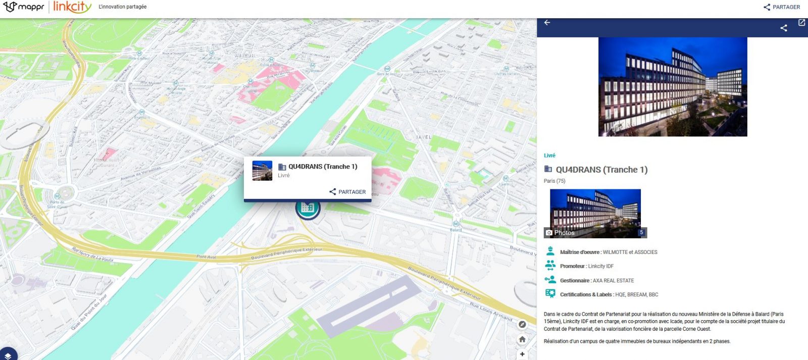Click the camera icon on the Photos thumbnail
This screenshot has height=360, width=808.
pyautogui.click(x=549, y=233)
